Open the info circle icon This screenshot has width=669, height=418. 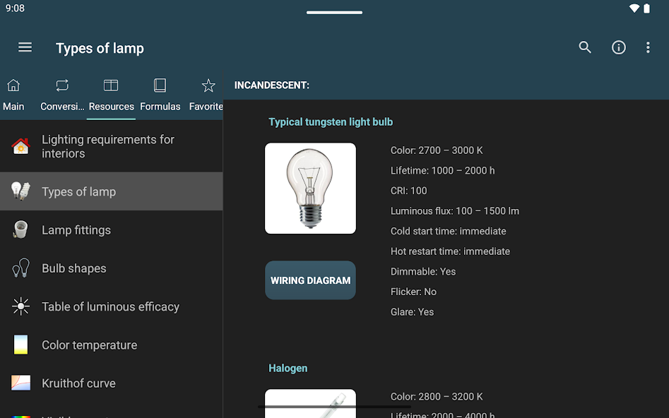[619, 47]
